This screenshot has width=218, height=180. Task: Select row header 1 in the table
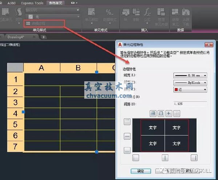coord(15,79)
